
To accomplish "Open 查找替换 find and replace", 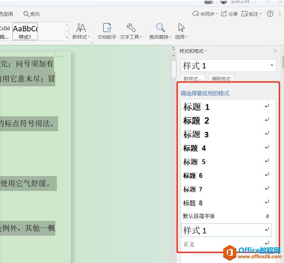I will [160, 28].
